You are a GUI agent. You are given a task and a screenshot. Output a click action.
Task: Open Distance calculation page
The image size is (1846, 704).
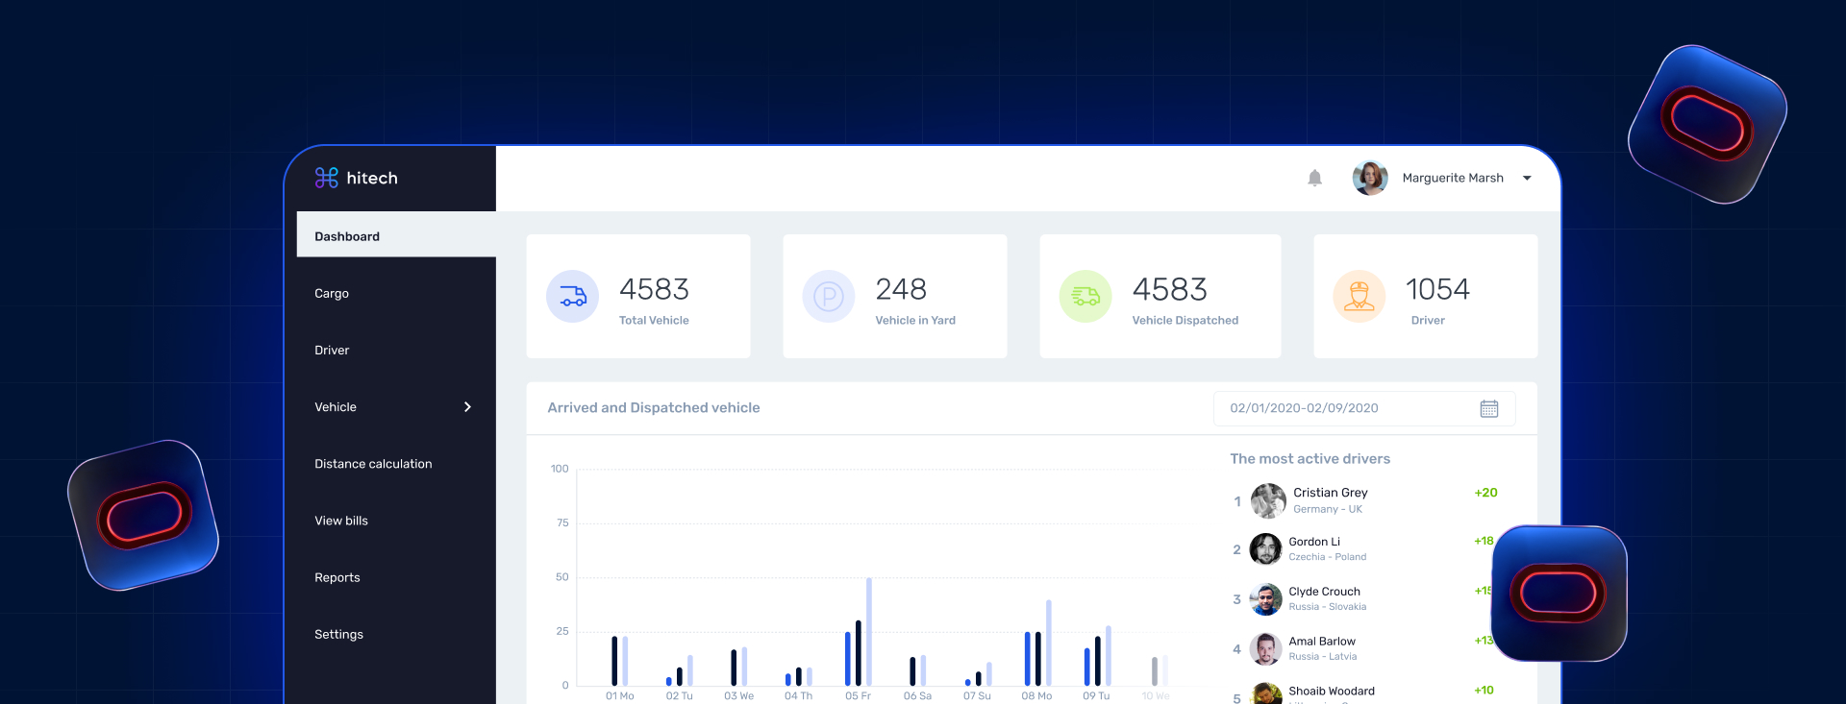373,464
